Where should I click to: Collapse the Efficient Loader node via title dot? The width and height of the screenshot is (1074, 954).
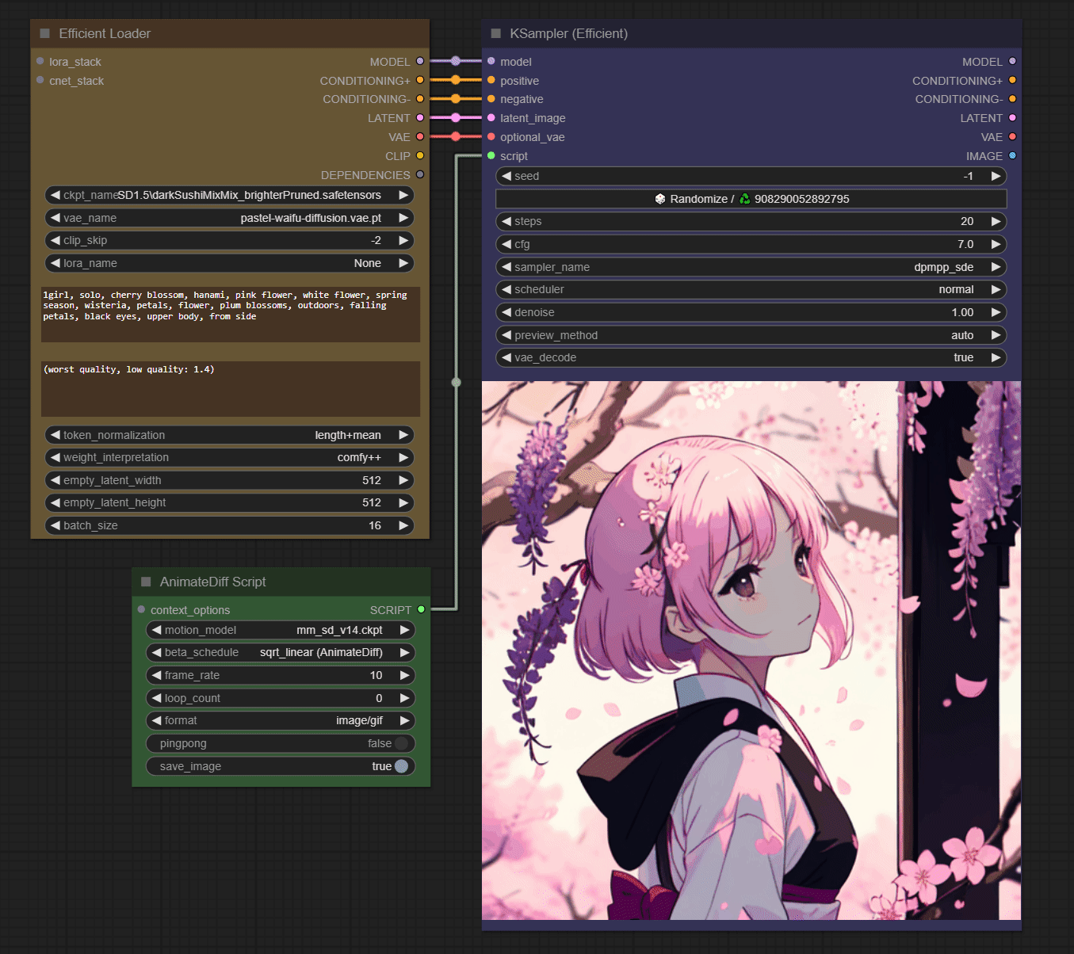(x=44, y=33)
